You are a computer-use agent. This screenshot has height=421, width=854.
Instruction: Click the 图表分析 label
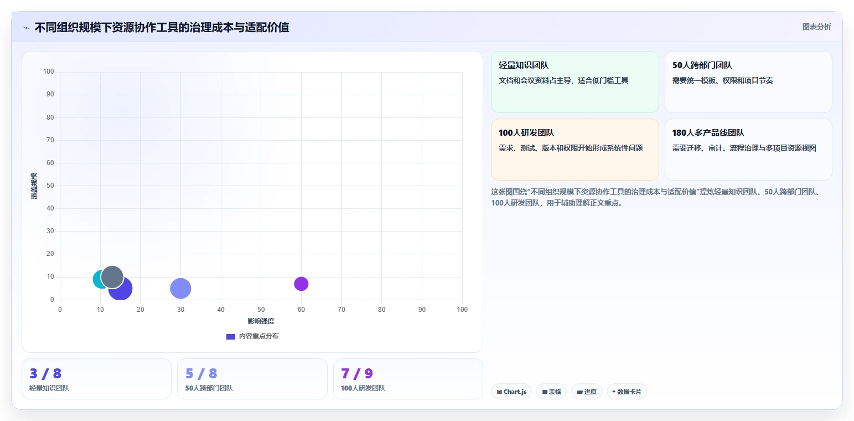816,27
